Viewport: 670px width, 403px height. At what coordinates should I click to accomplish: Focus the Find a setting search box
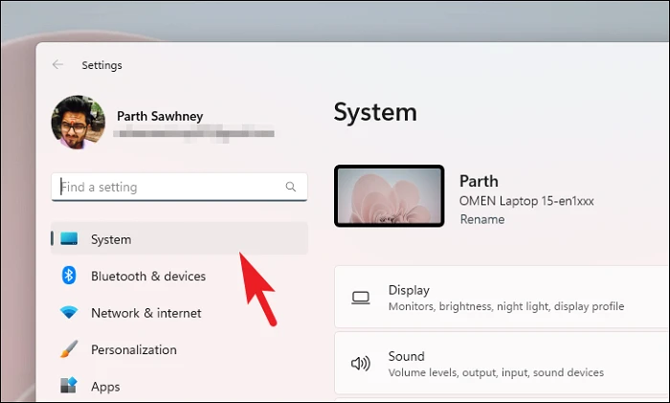tap(179, 187)
